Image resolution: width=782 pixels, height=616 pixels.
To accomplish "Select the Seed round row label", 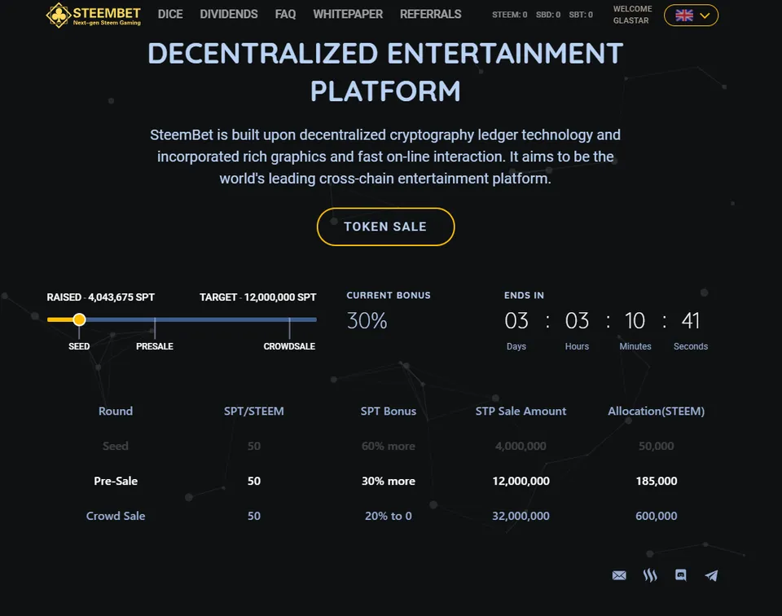I will pyautogui.click(x=116, y=446).
